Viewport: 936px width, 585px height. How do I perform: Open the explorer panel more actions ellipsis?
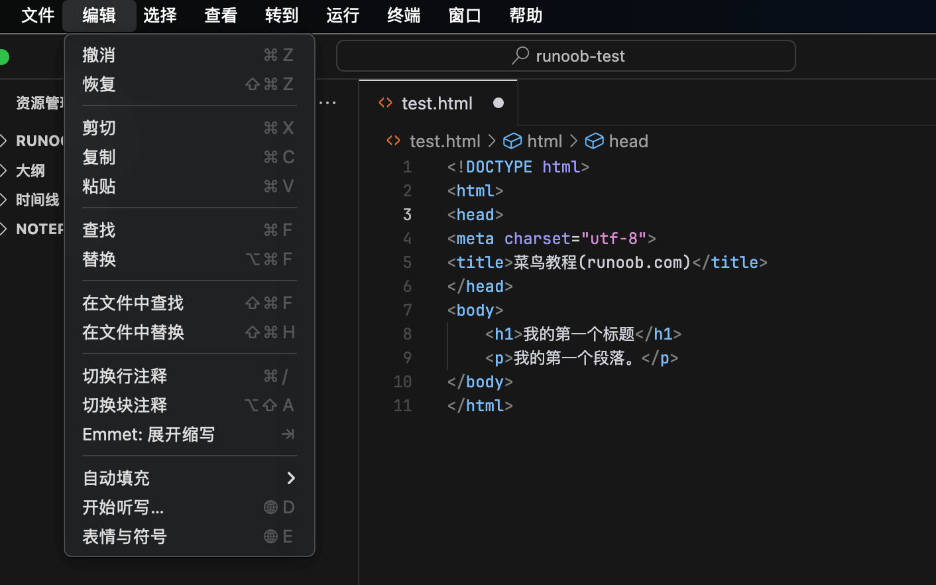coord(327,103)
